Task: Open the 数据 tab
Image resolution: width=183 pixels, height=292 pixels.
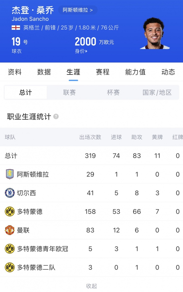Action: [x=44, y=72]
